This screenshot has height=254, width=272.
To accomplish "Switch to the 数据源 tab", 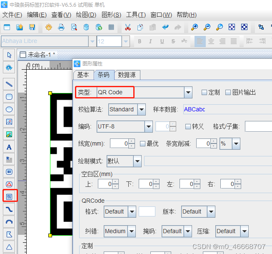I will tap(127, 75).
